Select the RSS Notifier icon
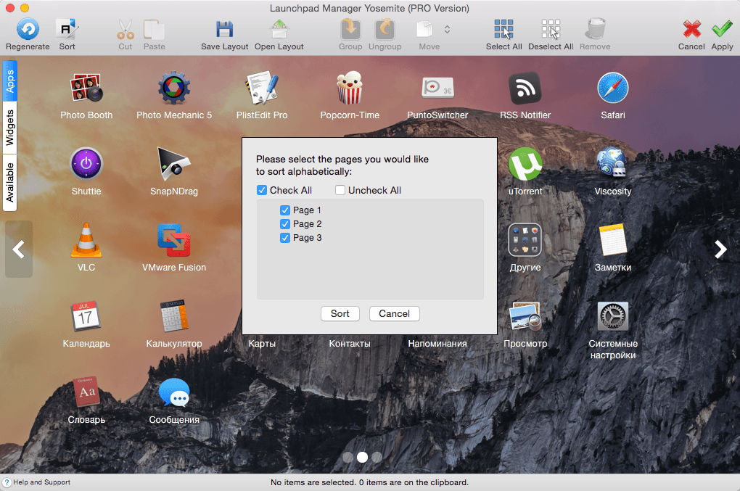 525,88
